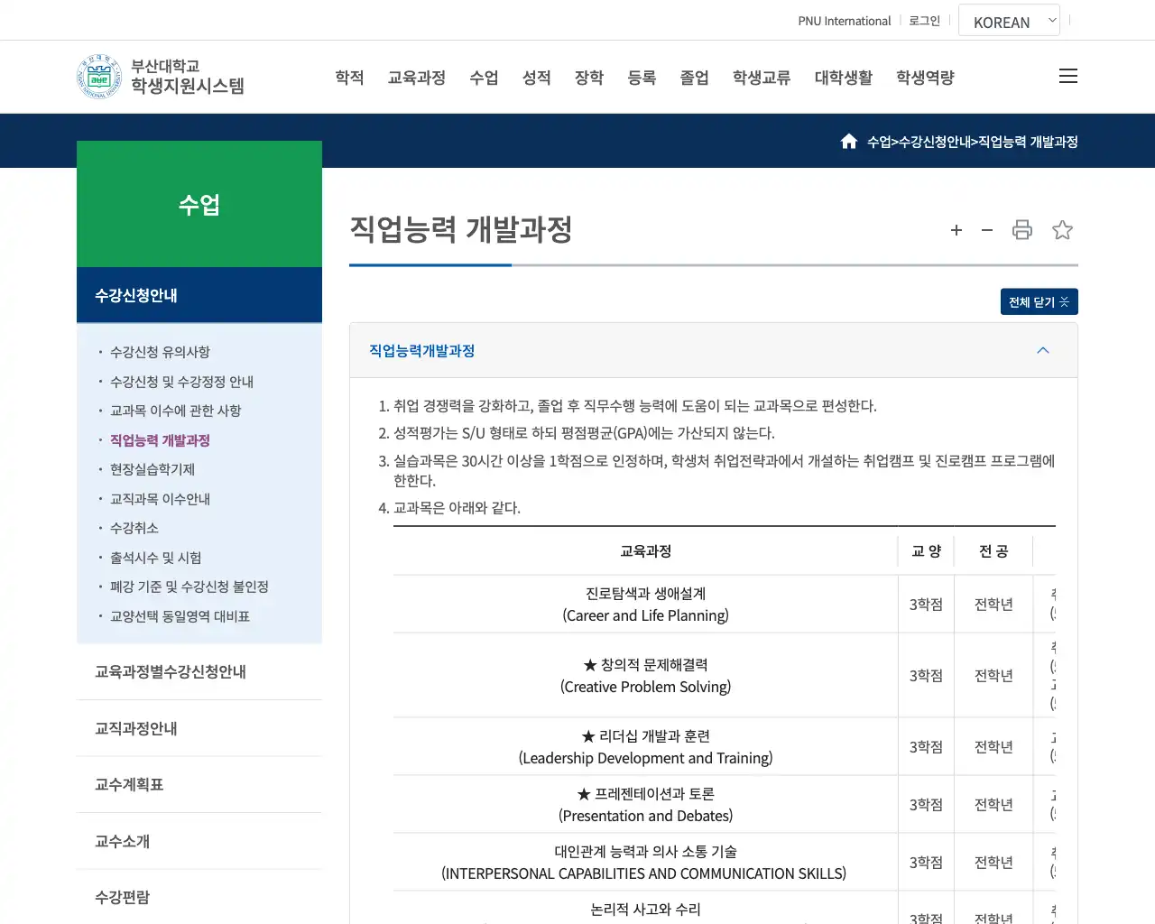Select 수강신청안내 sidebar section header
The height and width of the screenshot is (924, 1155).
click(199, 295)
